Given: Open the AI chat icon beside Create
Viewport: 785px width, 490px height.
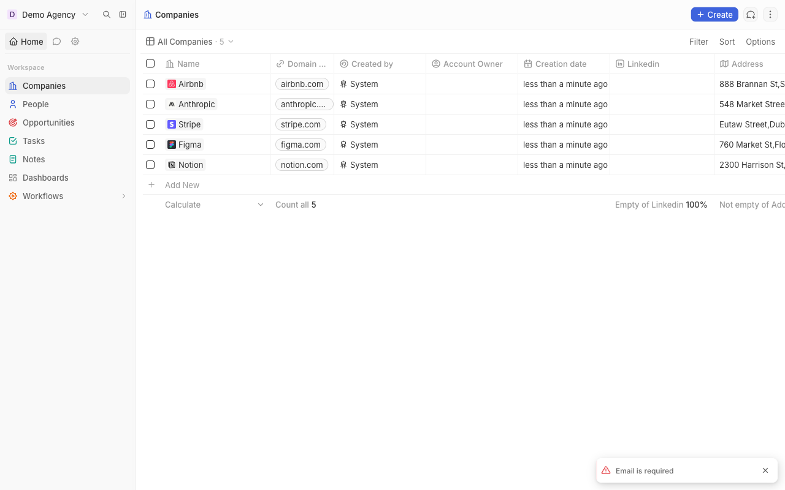Looking at the screenshot, I should (751, 15).
